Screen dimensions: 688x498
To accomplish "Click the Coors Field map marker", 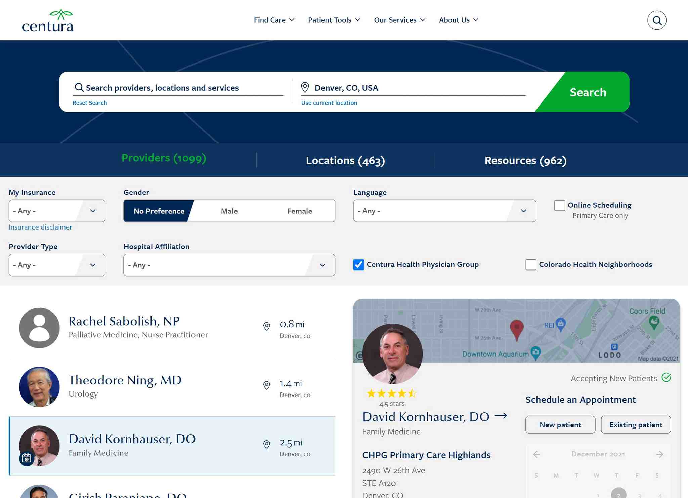I will [654, 323].
